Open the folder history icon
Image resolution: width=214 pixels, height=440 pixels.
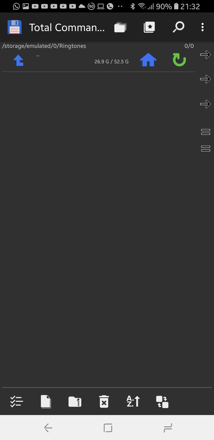tap(120, 27)
